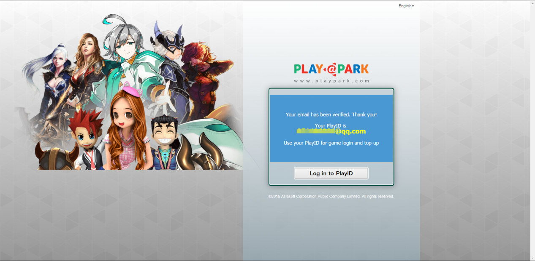Click the "Your PlayID is" text

(331, 125)
